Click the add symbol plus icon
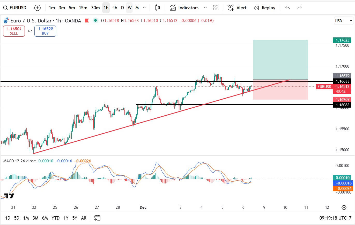This screenshot has width=355, height=225. [38, 8]
